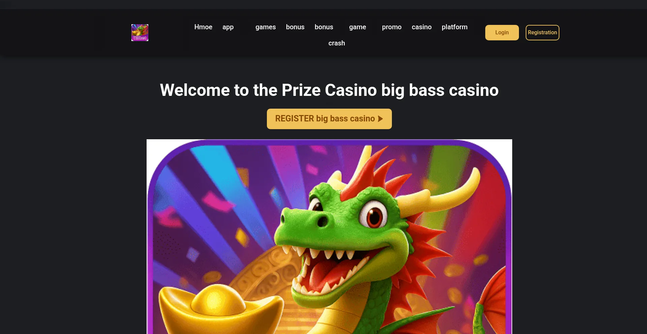The height and width of the screenshot is (334, 647).
Task: Click the Welcome to the Prize Casino heading
Action: click(329, 90)
